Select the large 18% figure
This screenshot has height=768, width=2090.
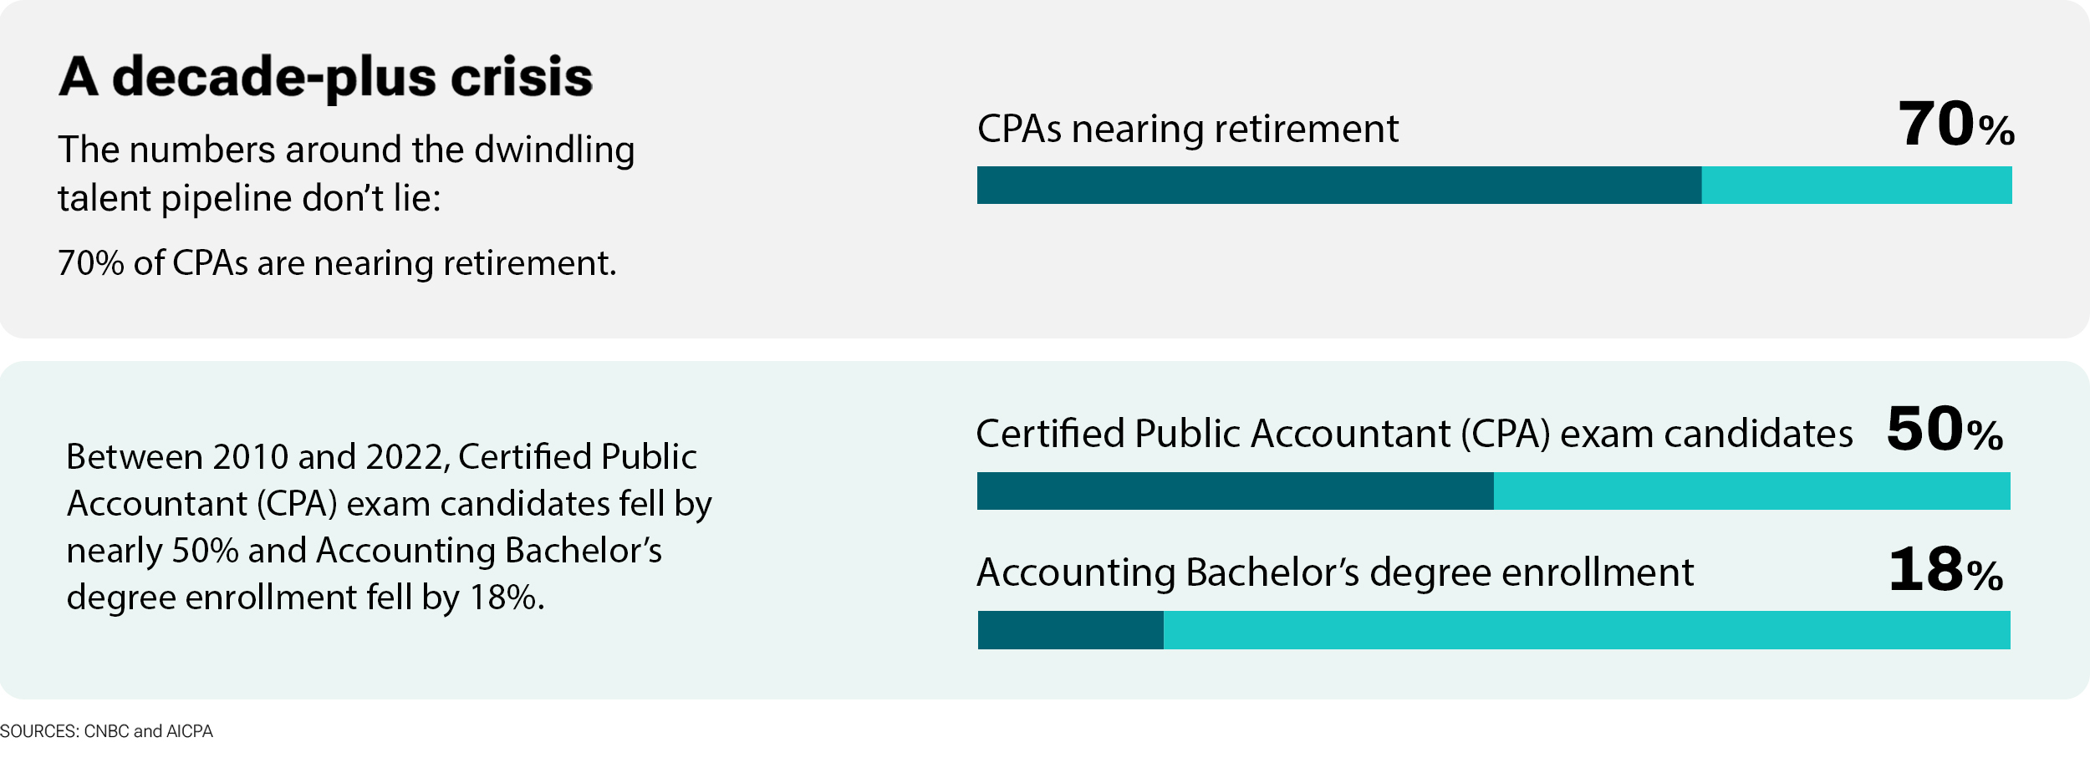[x=1945, y=571]
